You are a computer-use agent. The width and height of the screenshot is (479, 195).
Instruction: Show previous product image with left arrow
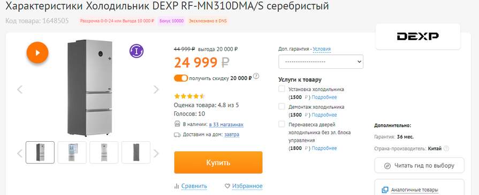(x=20, y=90)
